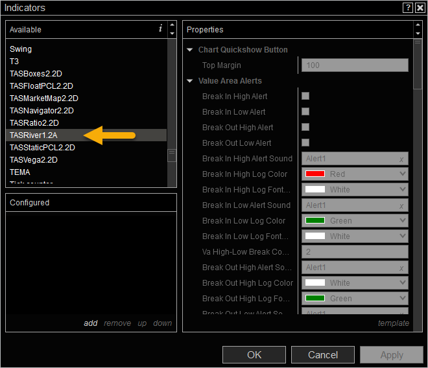Screen dimensions: 428x368
Task: Click Top Margin input field
Action: tap(355, 65)
